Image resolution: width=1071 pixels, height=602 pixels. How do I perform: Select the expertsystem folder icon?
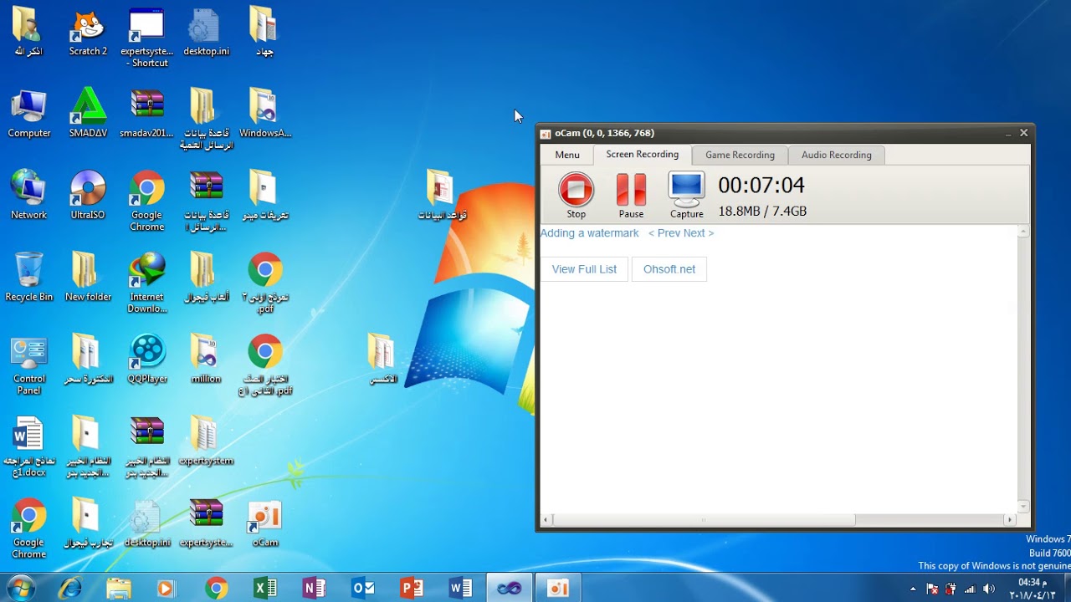[206, 441]
